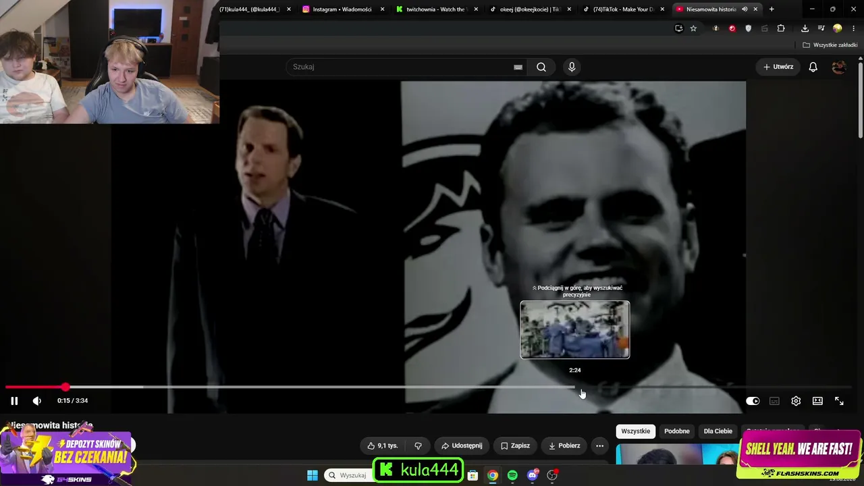Like the video with 9,1 tys. likes
This screenshot has width=864, height=486.
pos(382,446)
